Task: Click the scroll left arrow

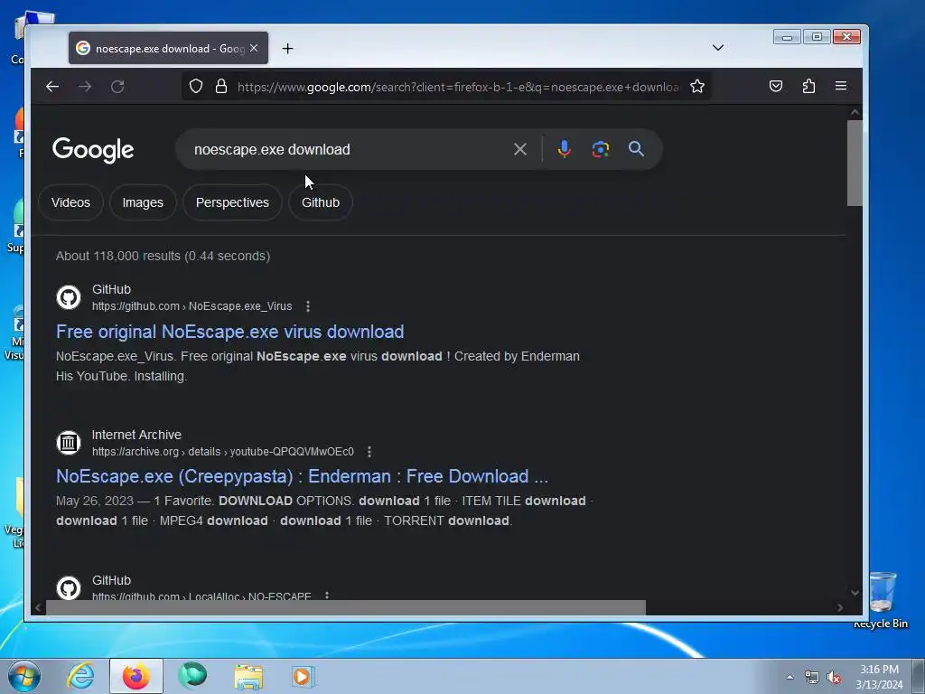Action: (38, 607)
